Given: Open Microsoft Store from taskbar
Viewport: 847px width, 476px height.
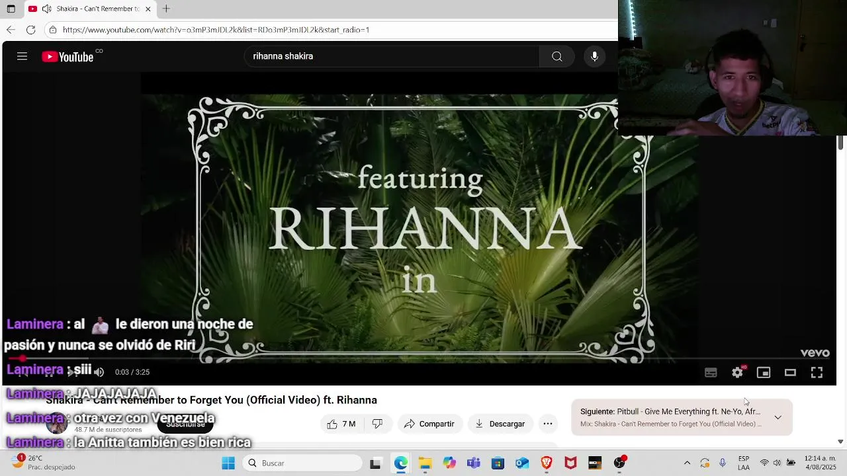Looking at the screenshot, I should [x=498, y=463].
